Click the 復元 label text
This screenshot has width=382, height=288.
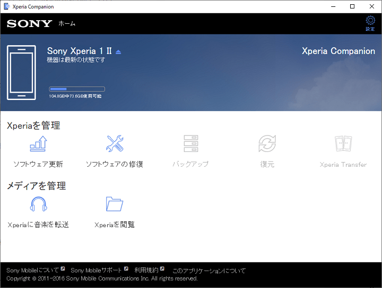click(267, 164)
